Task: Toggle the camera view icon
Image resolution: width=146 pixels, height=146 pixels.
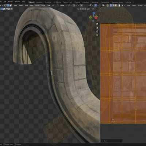Action: [97, 31]
